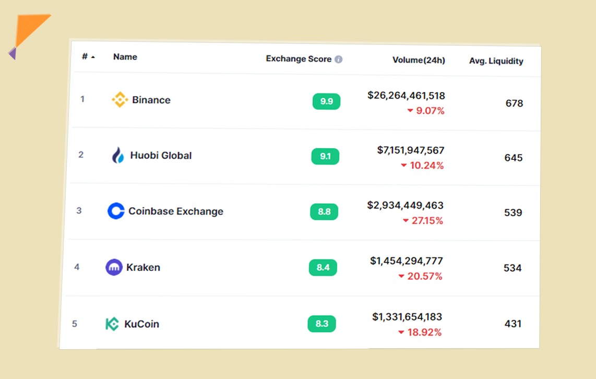Open the Huobi Global exchange link
This screenshot has width=596, height=379.
coord(161,156)
